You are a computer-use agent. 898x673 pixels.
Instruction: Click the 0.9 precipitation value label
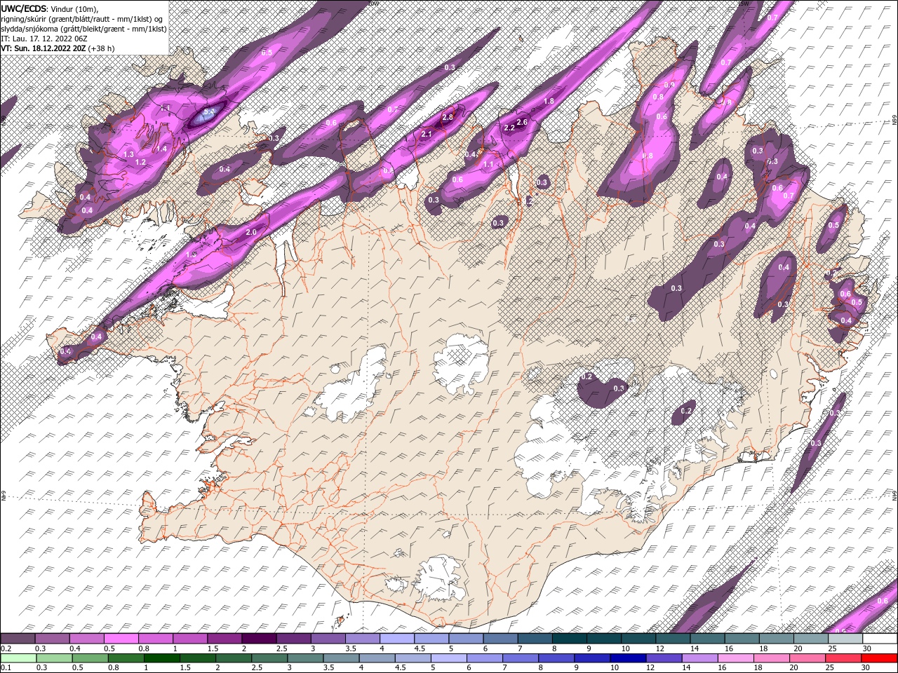pyautogui.click(x=669, y=85)
